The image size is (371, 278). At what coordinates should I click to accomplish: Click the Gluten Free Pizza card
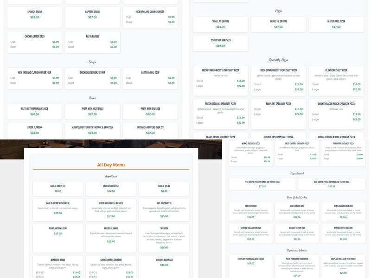336,24
